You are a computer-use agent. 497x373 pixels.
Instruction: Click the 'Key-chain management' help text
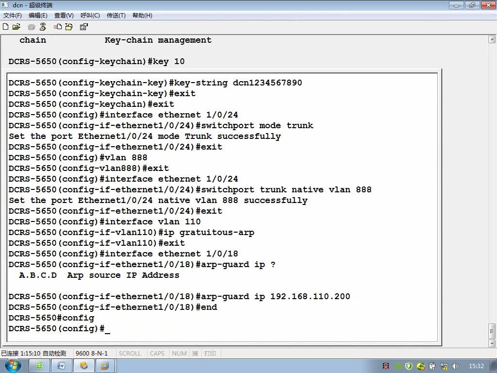(158, 40)
